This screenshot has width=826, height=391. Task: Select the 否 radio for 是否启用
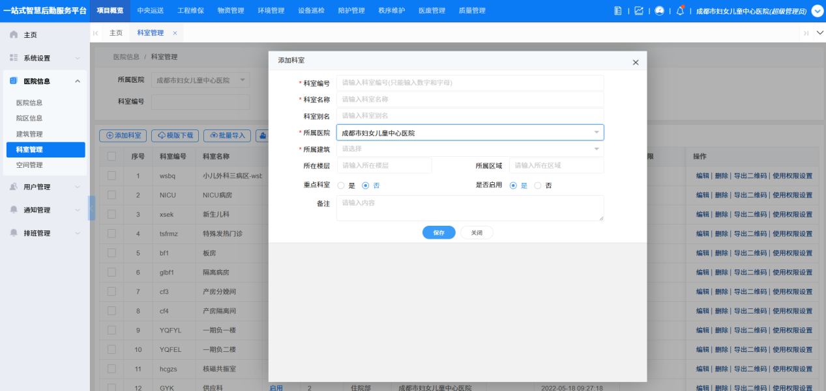[538, 185]
